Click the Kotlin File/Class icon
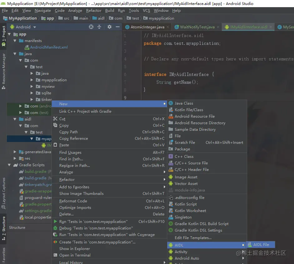Viewport: 294px width, 264px height. pos(171,110)
